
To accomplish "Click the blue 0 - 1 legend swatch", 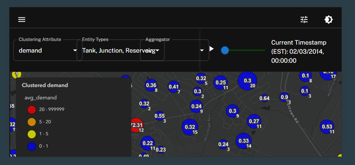I will click(x=32, y=146).
